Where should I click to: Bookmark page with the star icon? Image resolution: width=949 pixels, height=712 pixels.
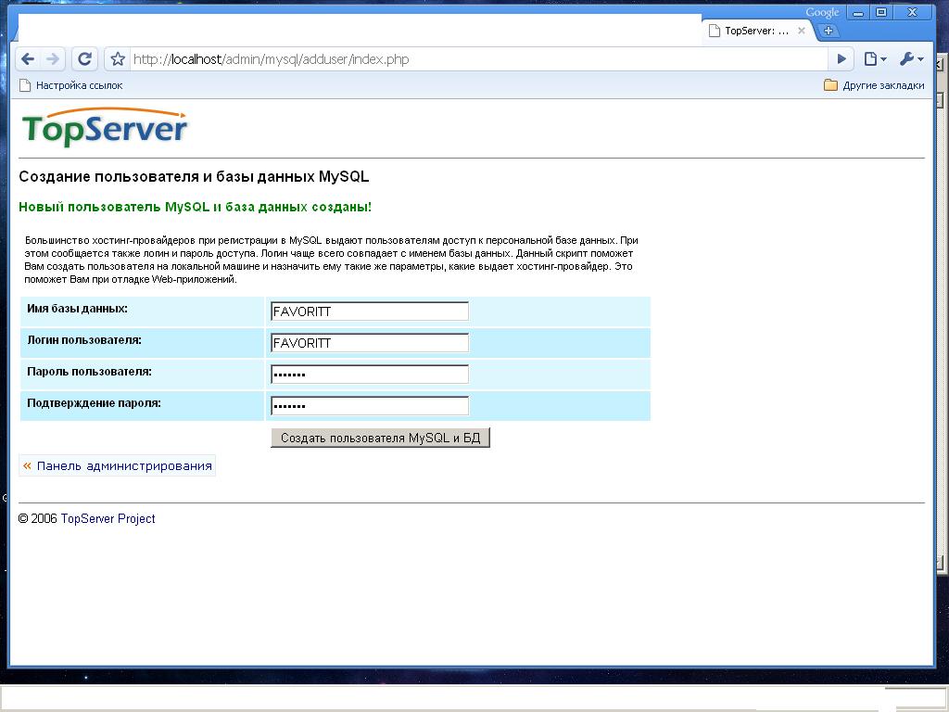click(x=118, y=58)
